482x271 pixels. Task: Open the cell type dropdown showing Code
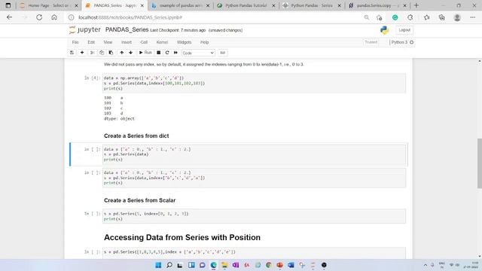point(198,53)
